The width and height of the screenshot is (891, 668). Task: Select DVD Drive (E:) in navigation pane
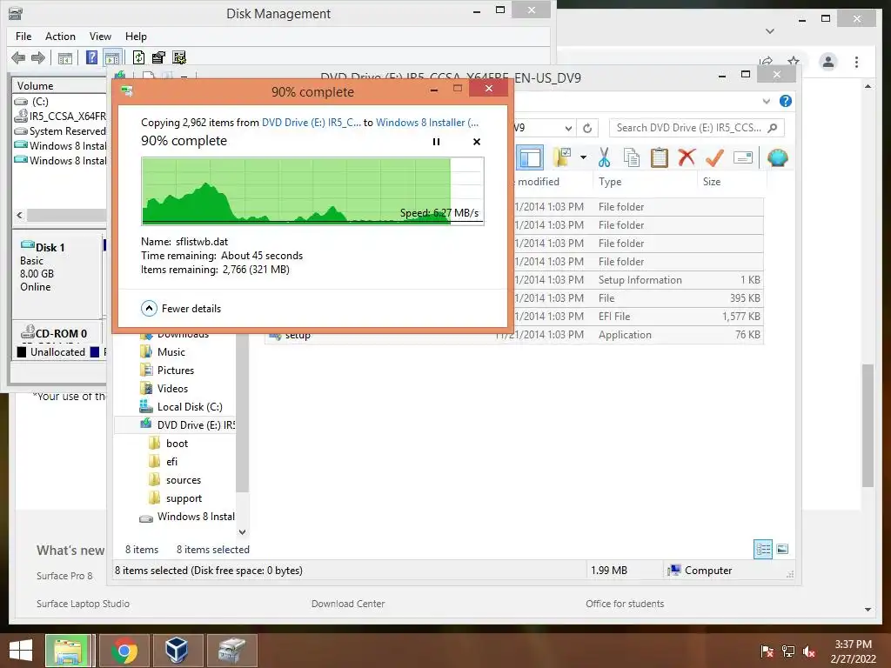[195, 424]
